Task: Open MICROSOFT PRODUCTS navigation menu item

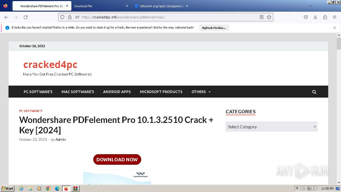Action: (161, 92)
